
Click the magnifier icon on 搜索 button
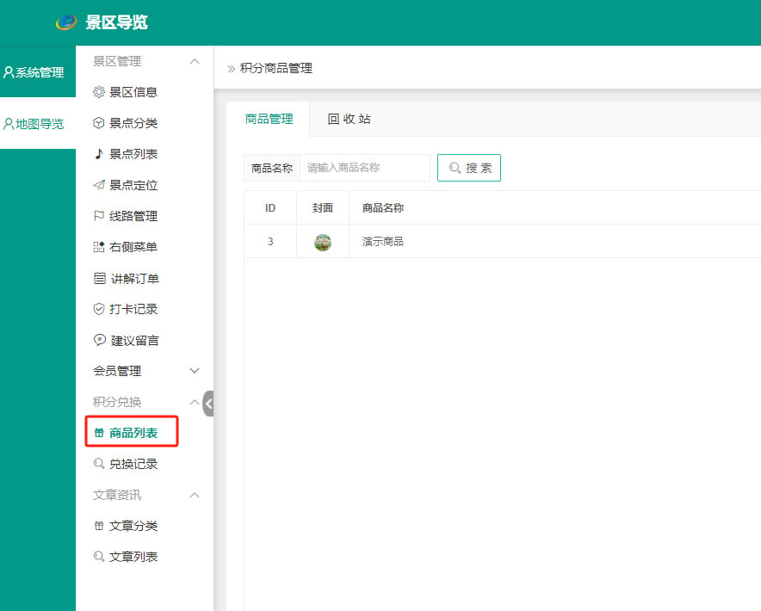pyautogui.click(x=455, y=168)
